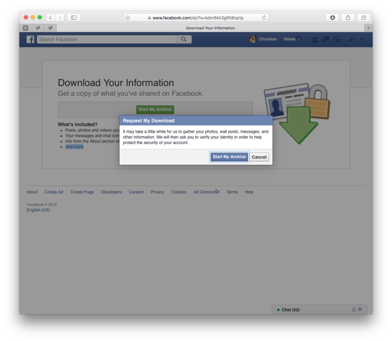
Task: Click the Facebook logo icon
Action: tap(30, 39)
